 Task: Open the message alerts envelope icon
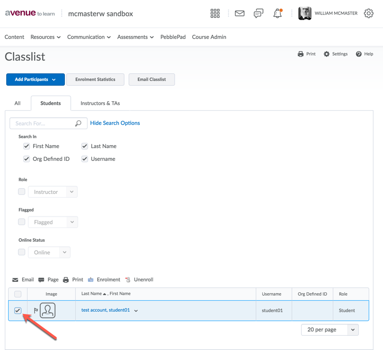click(x=240, y=14)
